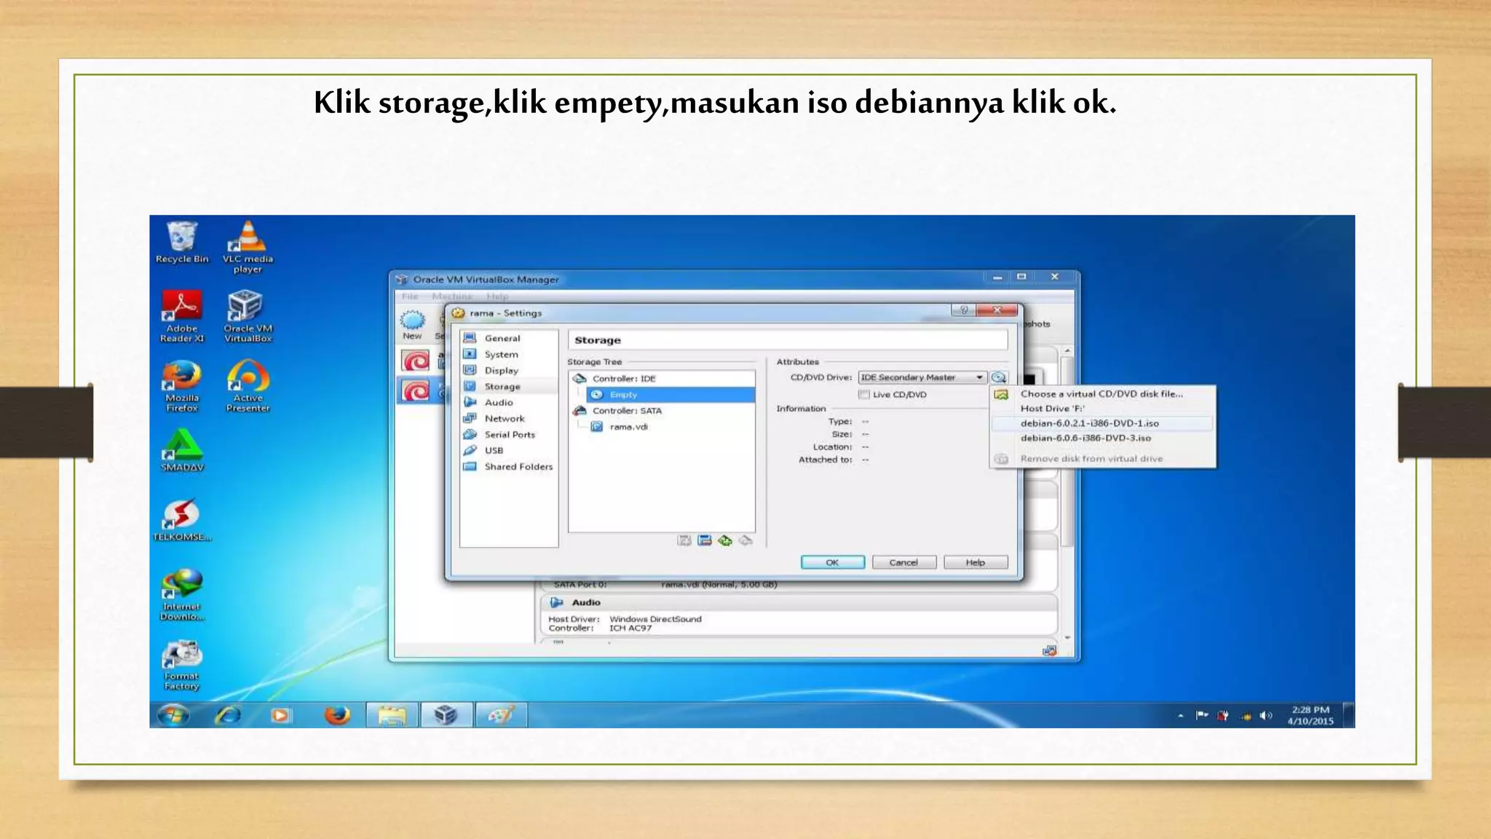
Task: Open Active Presenter desktop shortcut
Action: pos(248,386)
